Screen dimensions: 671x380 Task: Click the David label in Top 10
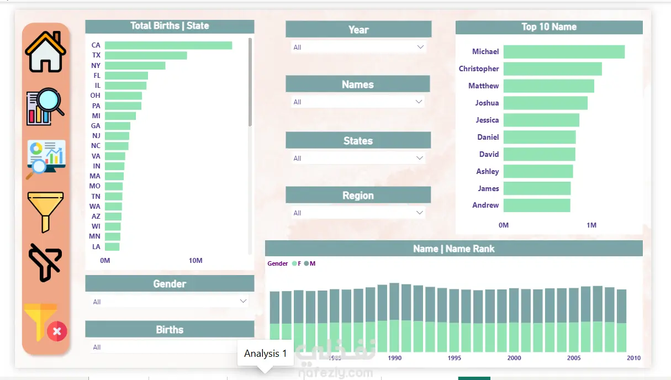coord(489,155)
